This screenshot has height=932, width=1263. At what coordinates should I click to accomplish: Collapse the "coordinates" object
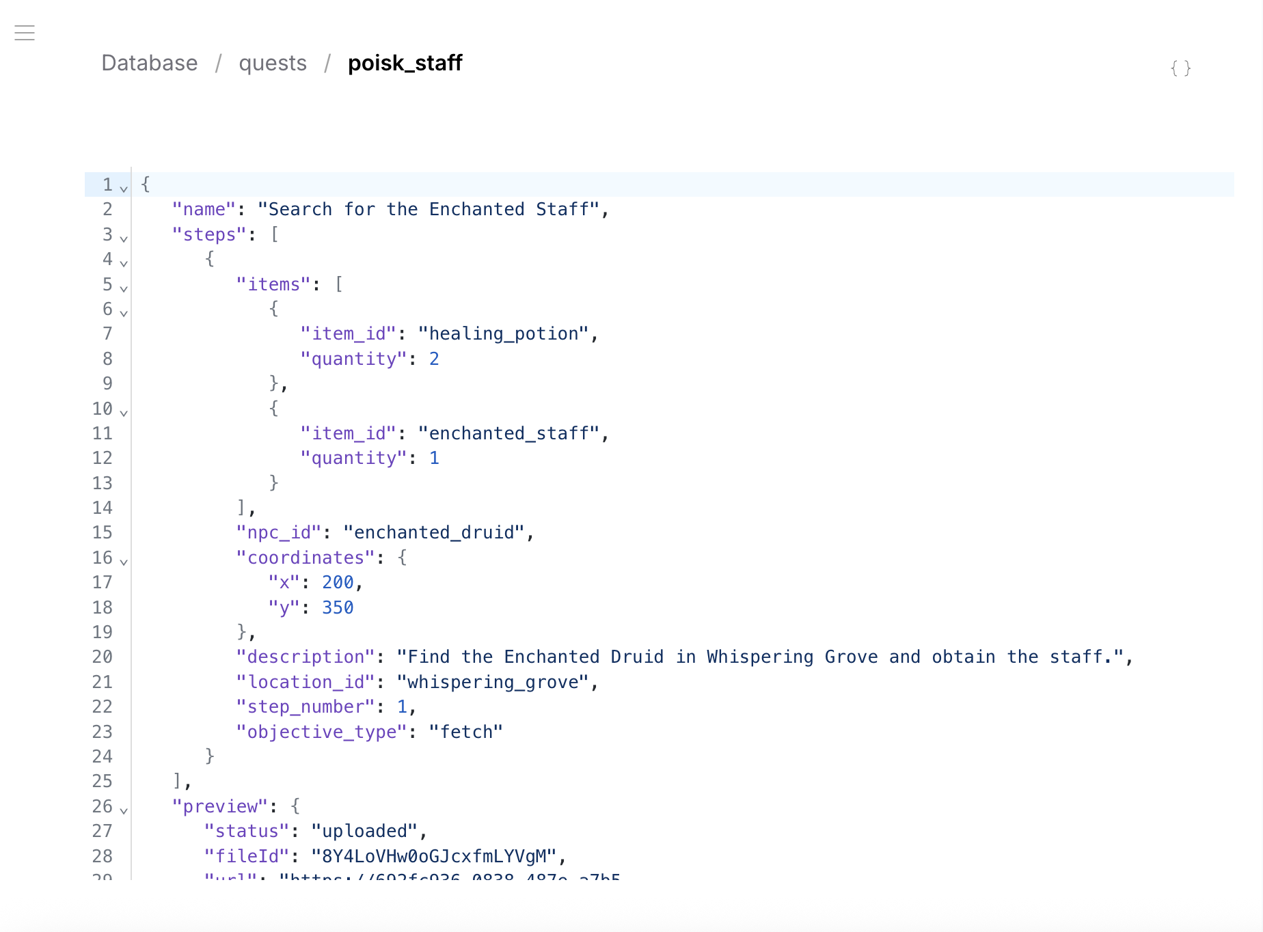pos(124,562)
